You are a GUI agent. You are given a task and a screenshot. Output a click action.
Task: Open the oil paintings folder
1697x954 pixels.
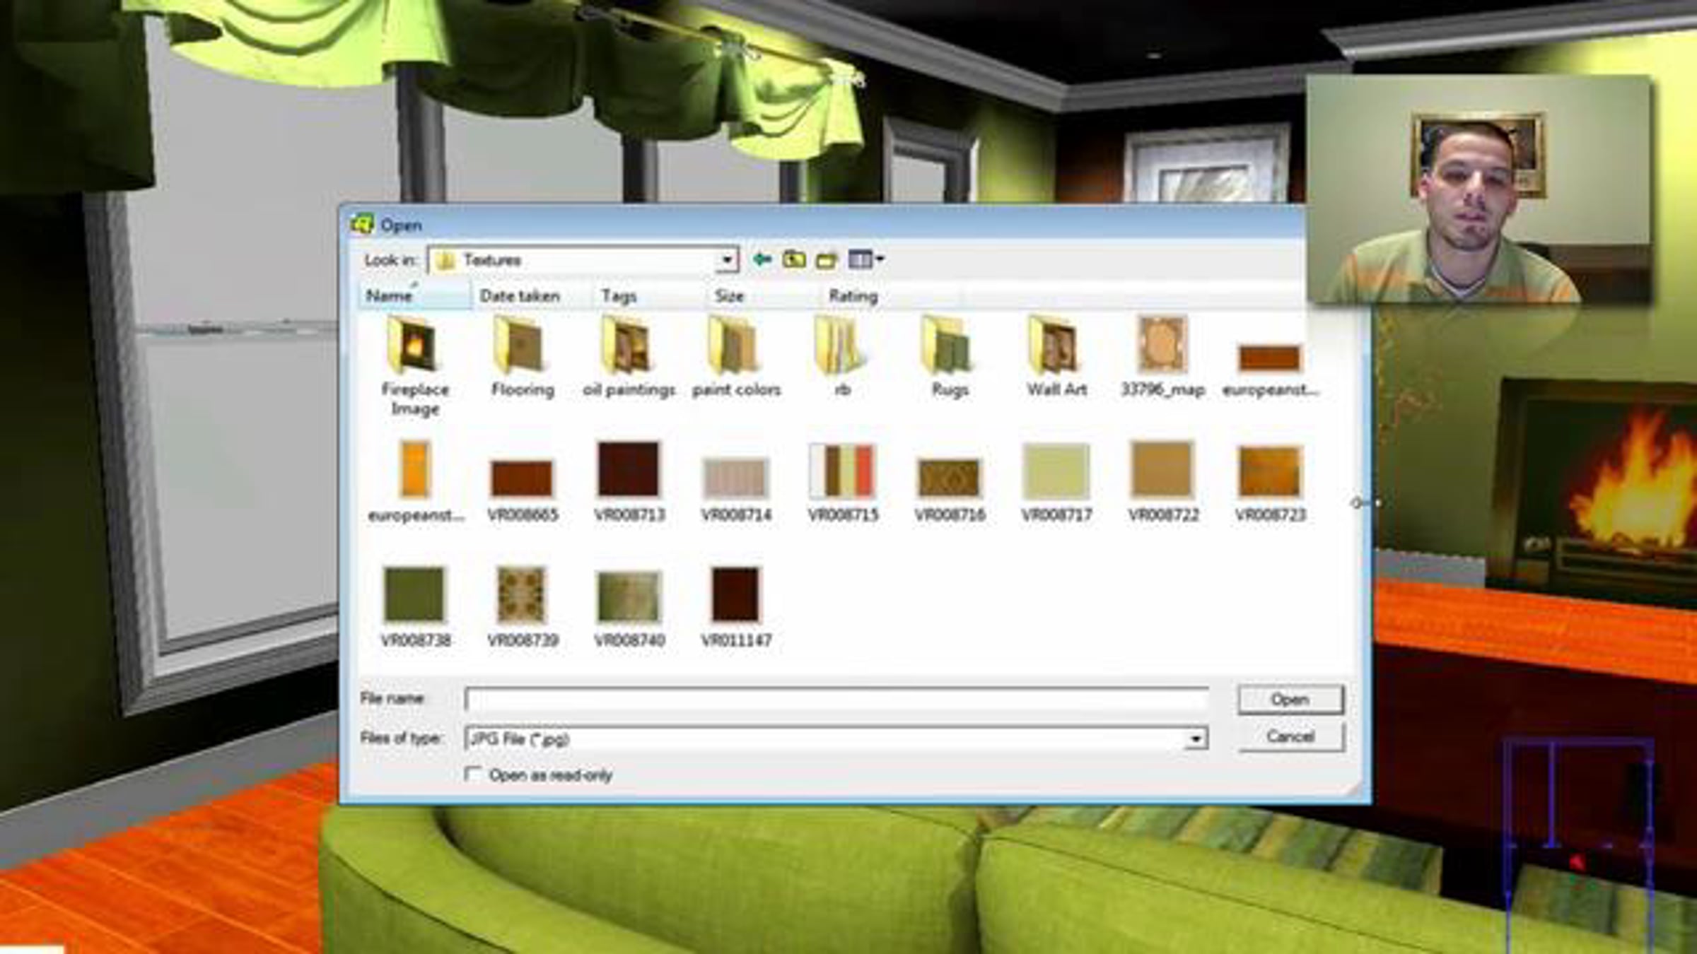point(628,346)
